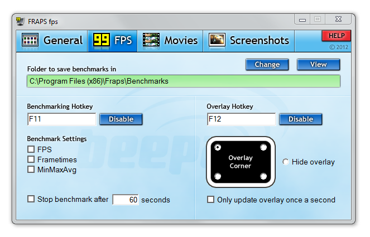
Task: Go to the Screenshots tab
Action: (249, 41)
